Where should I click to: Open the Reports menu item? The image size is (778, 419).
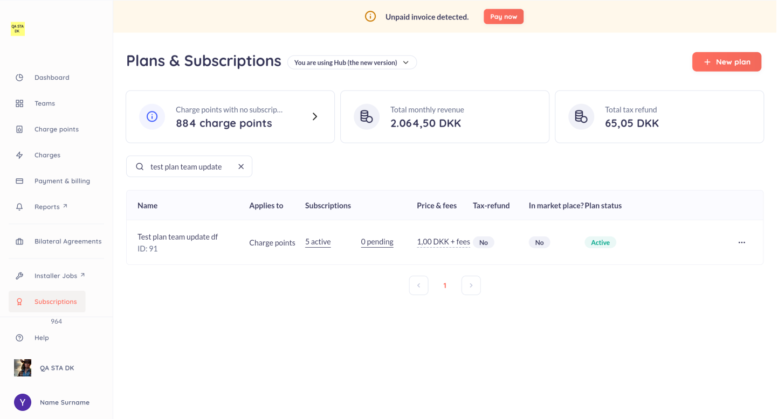point(47,207)
